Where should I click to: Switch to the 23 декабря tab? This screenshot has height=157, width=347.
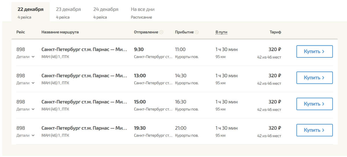(x=68, y=12)
